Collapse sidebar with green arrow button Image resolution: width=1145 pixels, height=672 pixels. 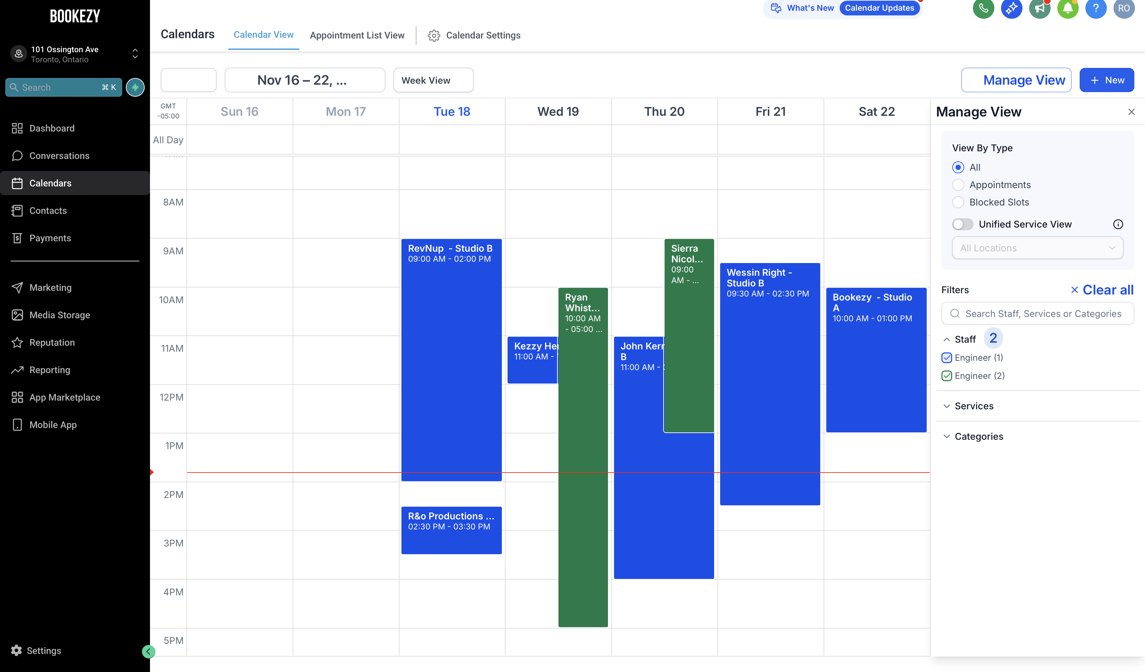point(148,652)
